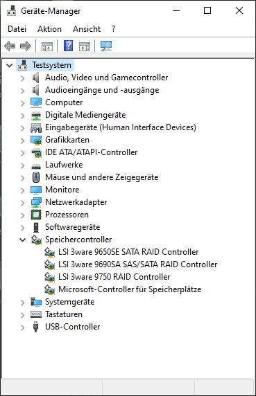Expand the Laufwerke category

pos(23,165)
